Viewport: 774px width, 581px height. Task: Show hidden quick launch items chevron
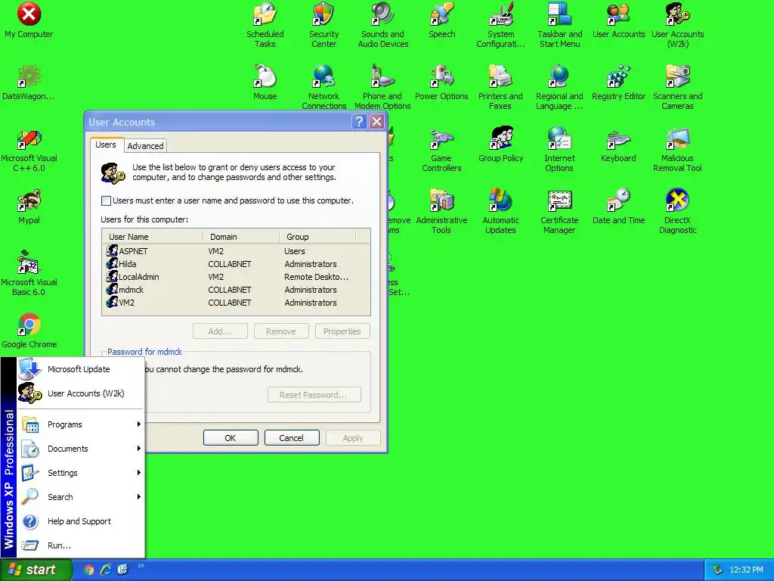[141, 566]
